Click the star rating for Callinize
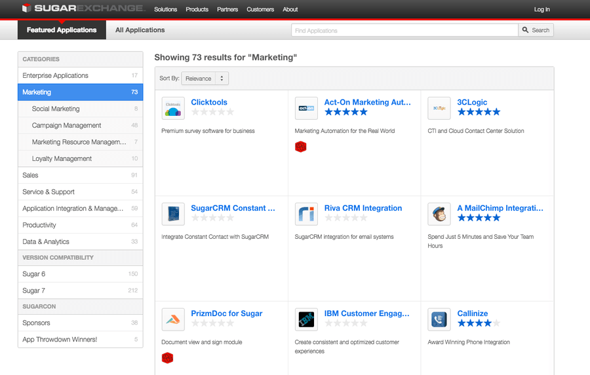Image resolution: width=590 pixels, height=375 pixels. click(479, 323)
